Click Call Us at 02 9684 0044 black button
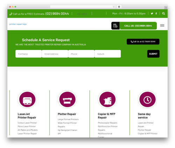This screenshot has height=148, width=175. 143,42
